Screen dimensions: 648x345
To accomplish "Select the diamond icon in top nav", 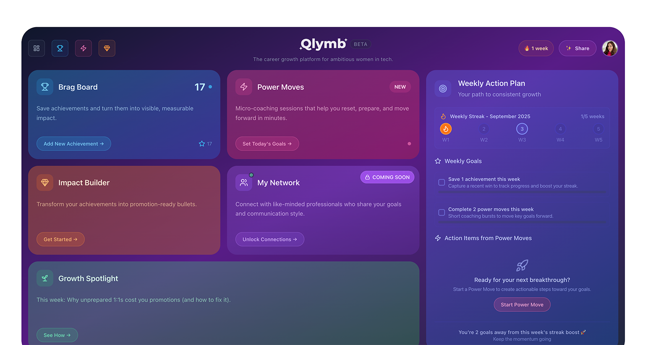I will click(107, 48).
